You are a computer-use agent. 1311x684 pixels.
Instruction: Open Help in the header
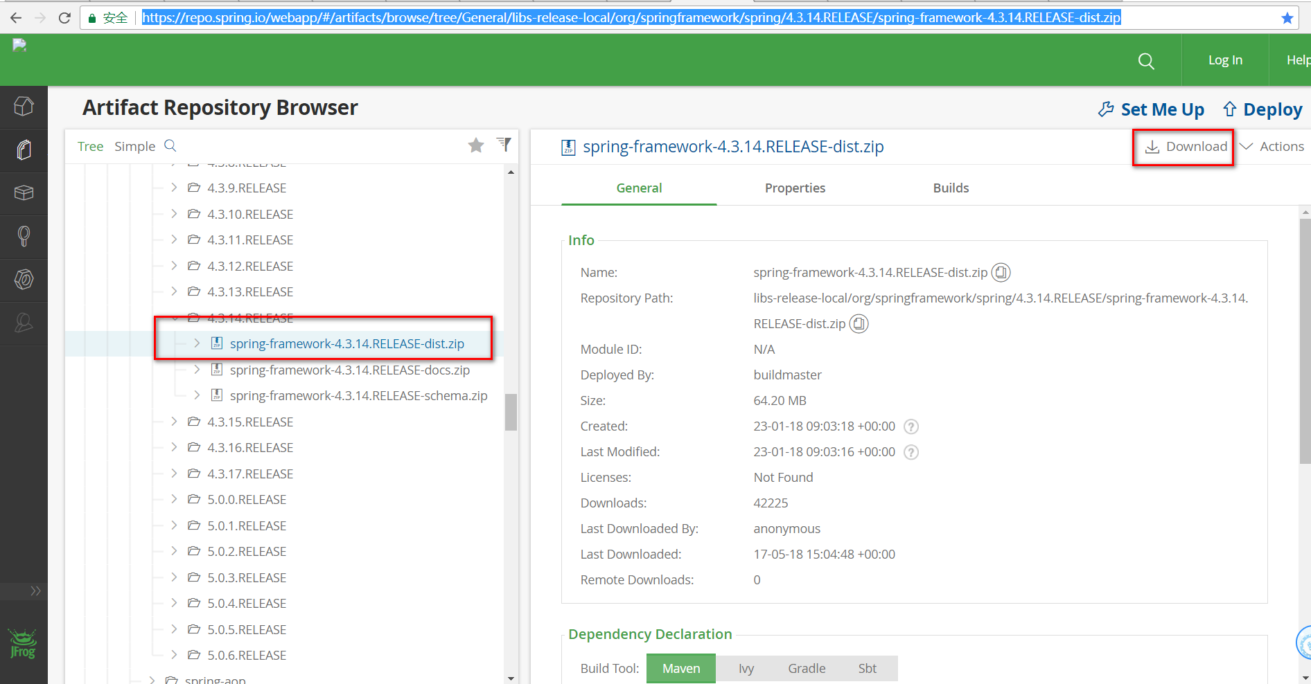1298,60
